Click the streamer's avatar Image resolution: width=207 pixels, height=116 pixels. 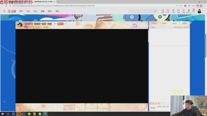[x=20, y=25]
